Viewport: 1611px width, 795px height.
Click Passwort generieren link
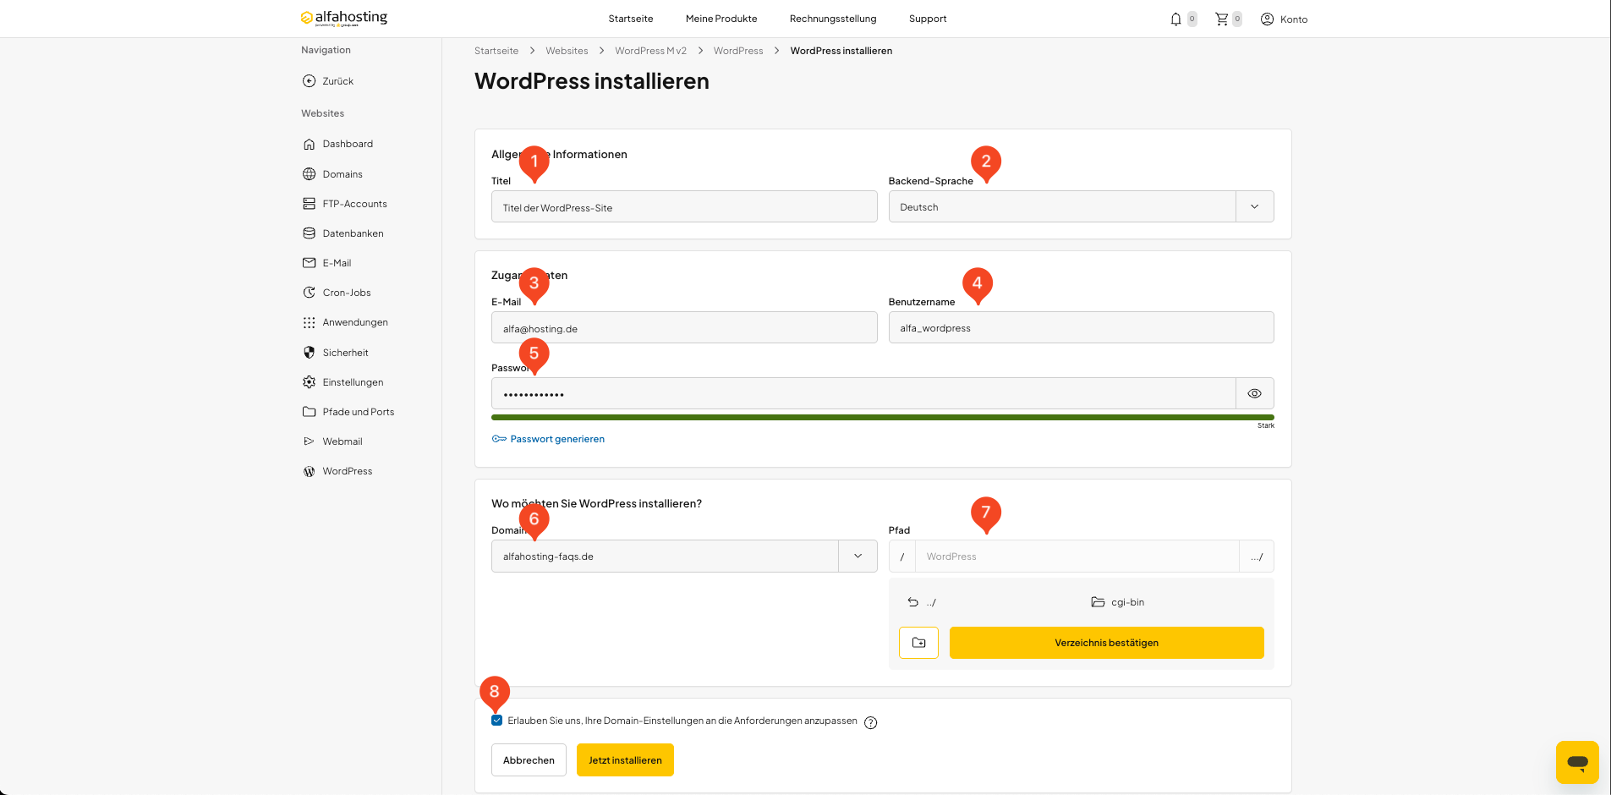[557, 439]
